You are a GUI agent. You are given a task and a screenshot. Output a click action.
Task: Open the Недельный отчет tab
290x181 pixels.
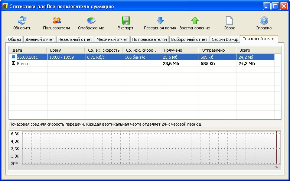click(75, 39)
